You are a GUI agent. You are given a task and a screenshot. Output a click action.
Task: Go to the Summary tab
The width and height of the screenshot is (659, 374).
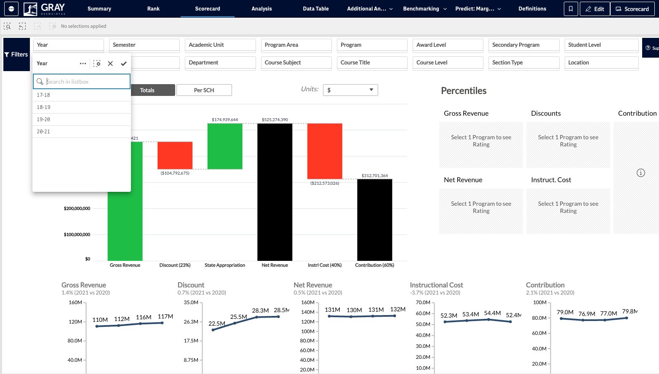click(x=99, y=9)
